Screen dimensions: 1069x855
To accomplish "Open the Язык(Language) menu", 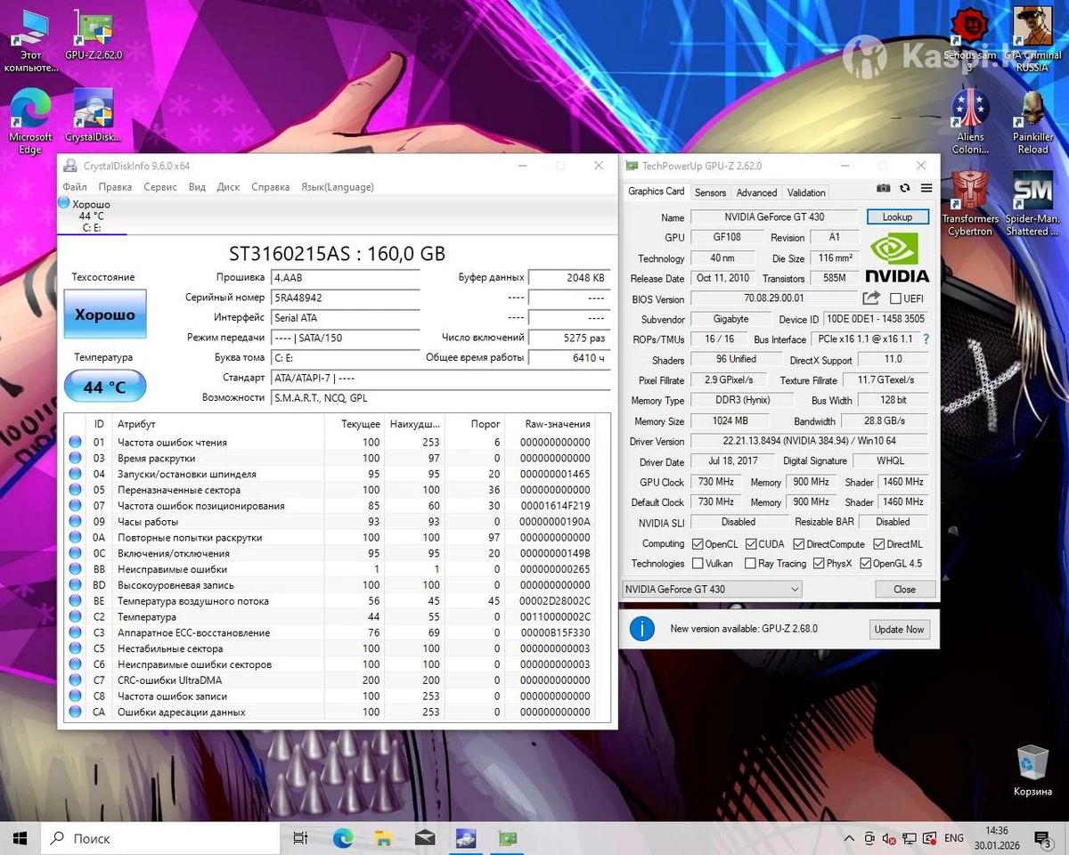I will coord(337,187).
